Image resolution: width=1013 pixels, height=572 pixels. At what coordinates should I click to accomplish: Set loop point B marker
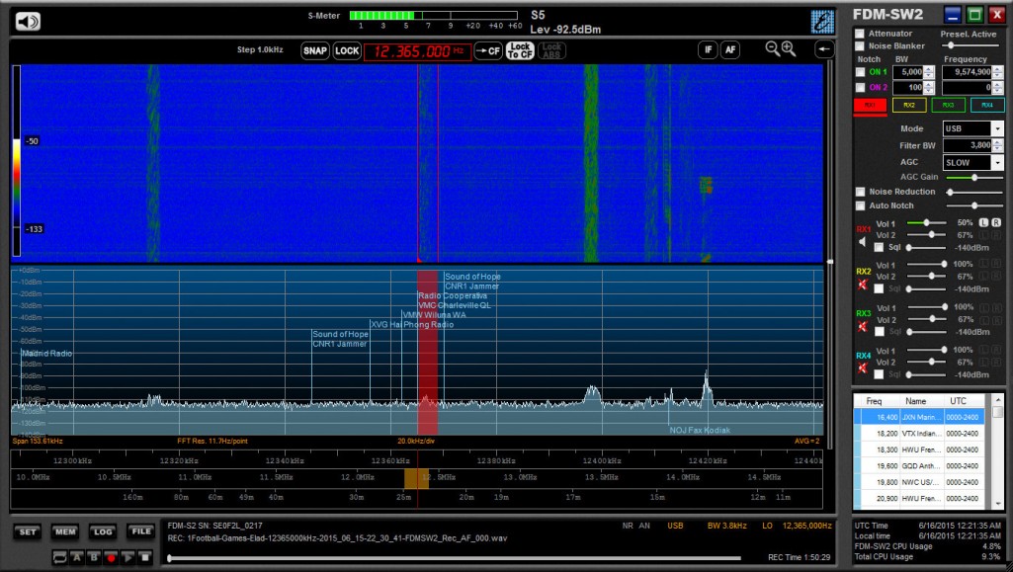pyautogui.click(x=94, y=557)
